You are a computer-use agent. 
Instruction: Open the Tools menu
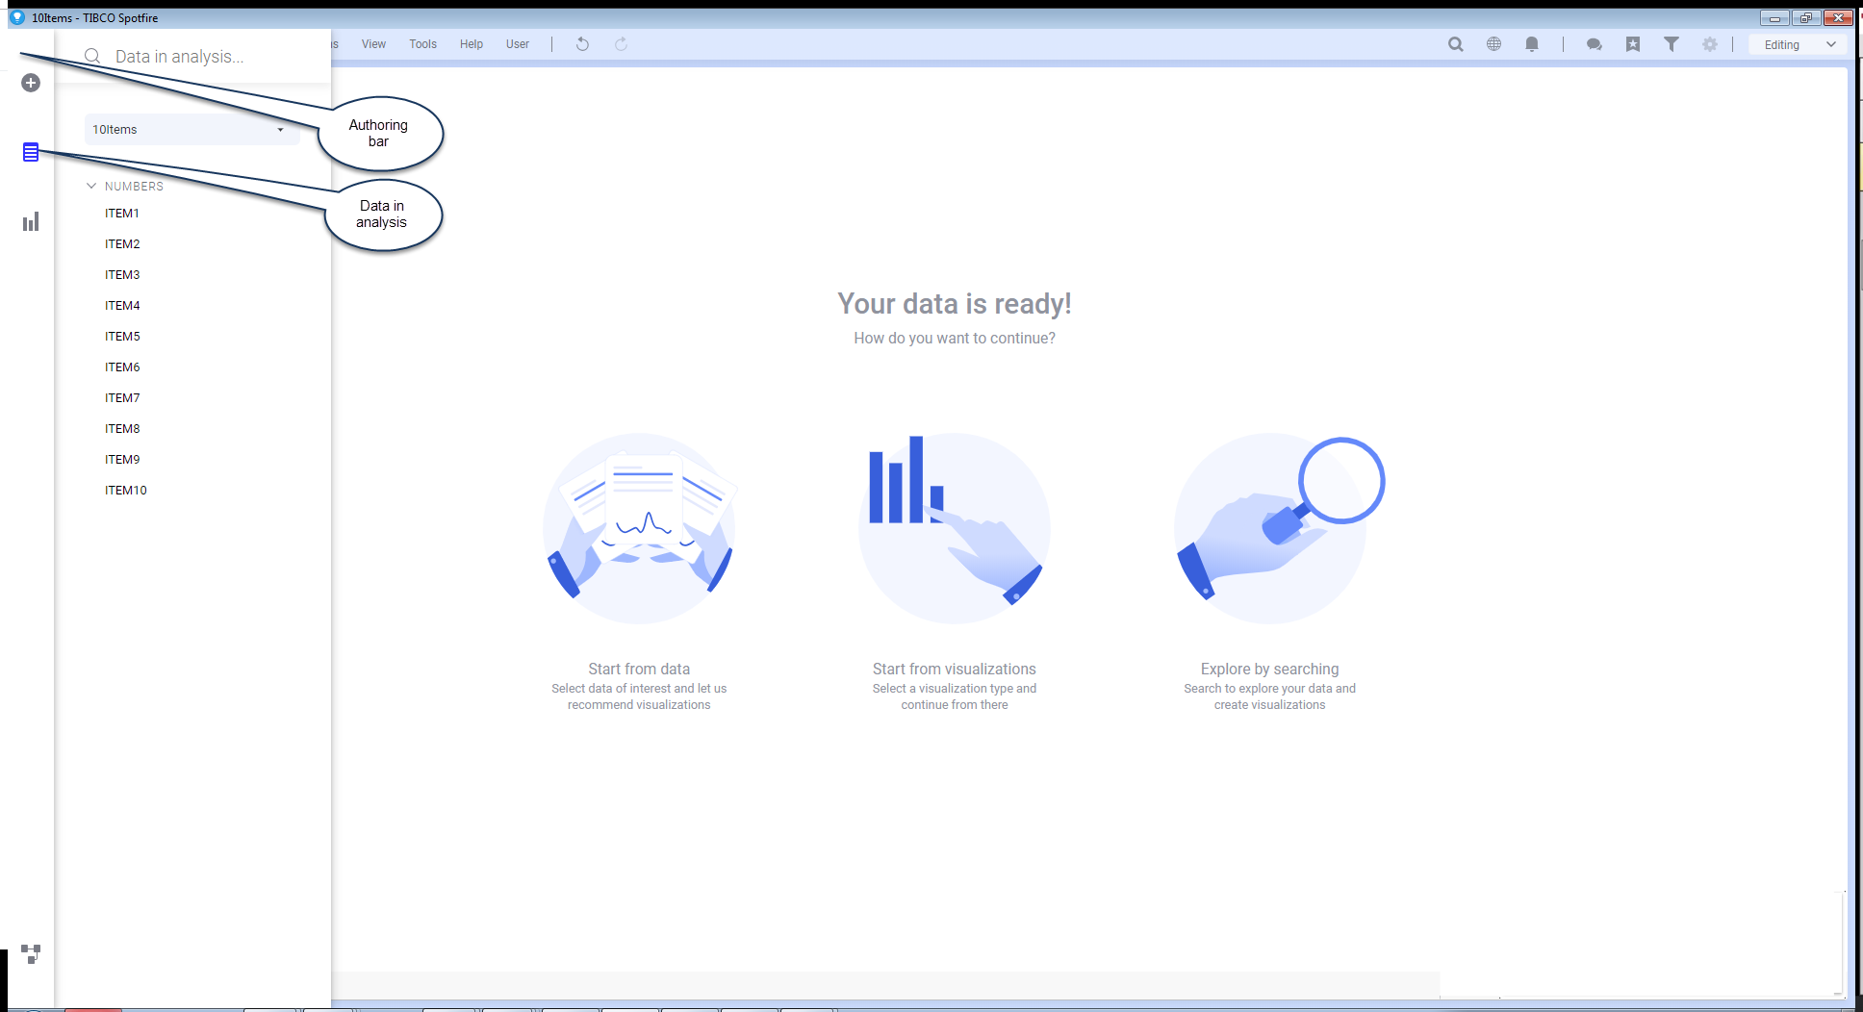click(422, 44)
